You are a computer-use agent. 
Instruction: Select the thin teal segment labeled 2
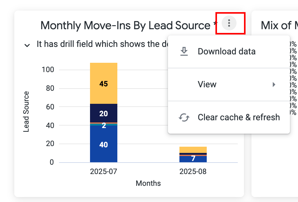103,125
